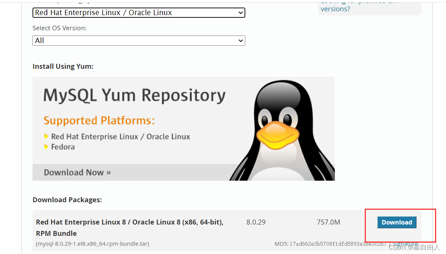Click the 'Red Hat Enterprise Linux 8 / Oracle Linux 8' package title
The width and height of the screenshot is (446, 254).
(130, 228)
